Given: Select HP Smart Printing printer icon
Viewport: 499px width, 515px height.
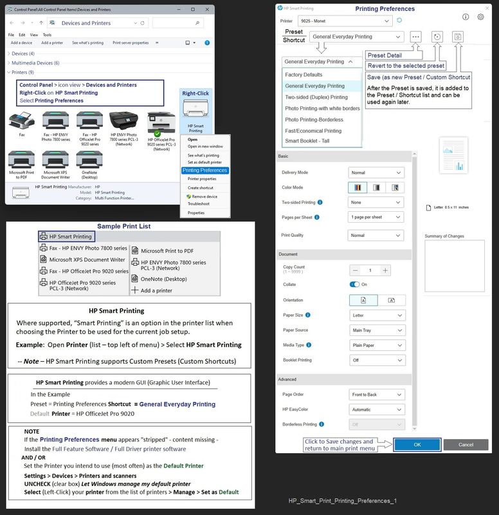Looking at the screenshot, I should click(x=195, y=108).
